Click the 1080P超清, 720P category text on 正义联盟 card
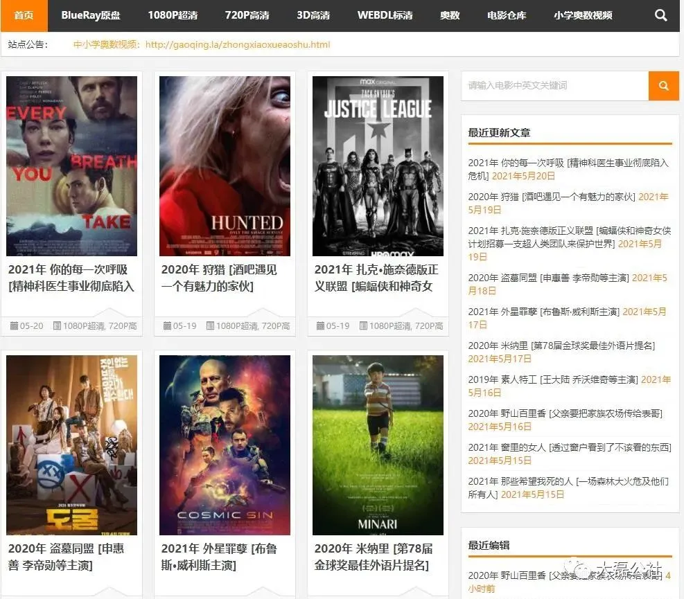 coord(406,325)
